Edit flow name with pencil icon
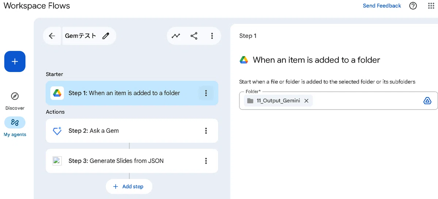Screen dimensions: 438x199 [106, 36]
